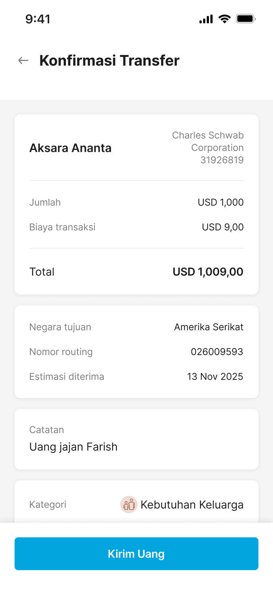Tap recipient name Aksara Ananta

click(70, 148)
